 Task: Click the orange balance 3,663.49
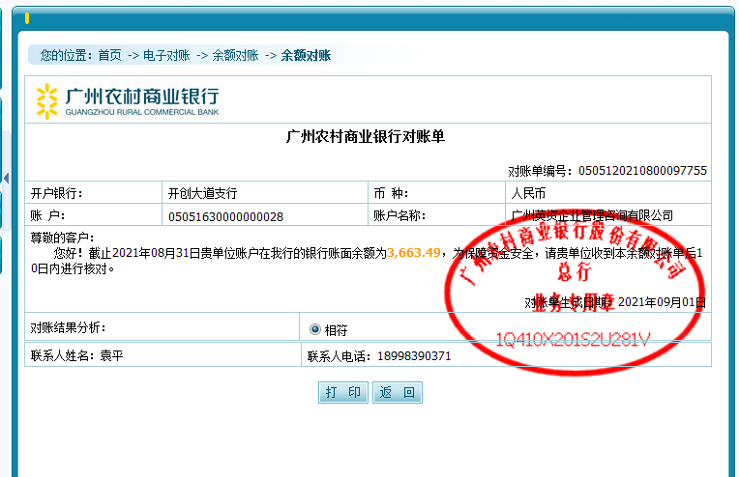pyautogui.click(x=413, y=253)
